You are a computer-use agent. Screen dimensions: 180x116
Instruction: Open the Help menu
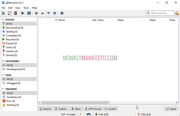34,8
